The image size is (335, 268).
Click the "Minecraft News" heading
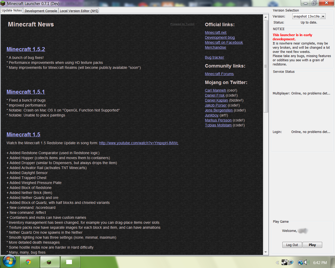(x=31, y=24)
